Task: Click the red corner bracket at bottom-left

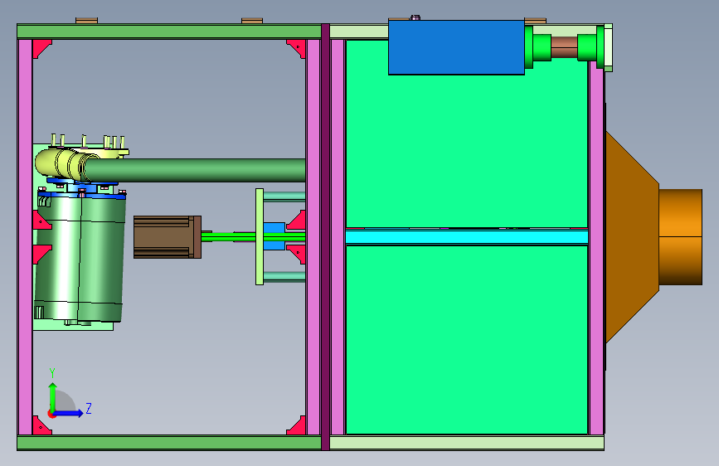Action: [41, 425]
